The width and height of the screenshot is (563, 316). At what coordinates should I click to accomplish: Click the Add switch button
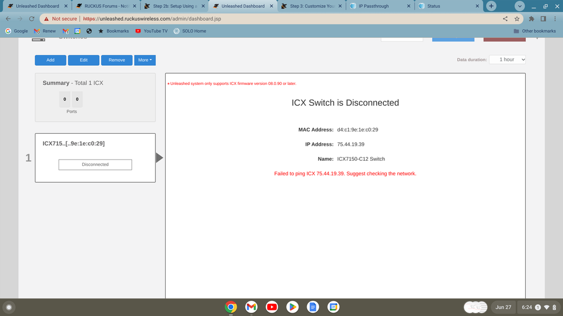pos(50,60)
